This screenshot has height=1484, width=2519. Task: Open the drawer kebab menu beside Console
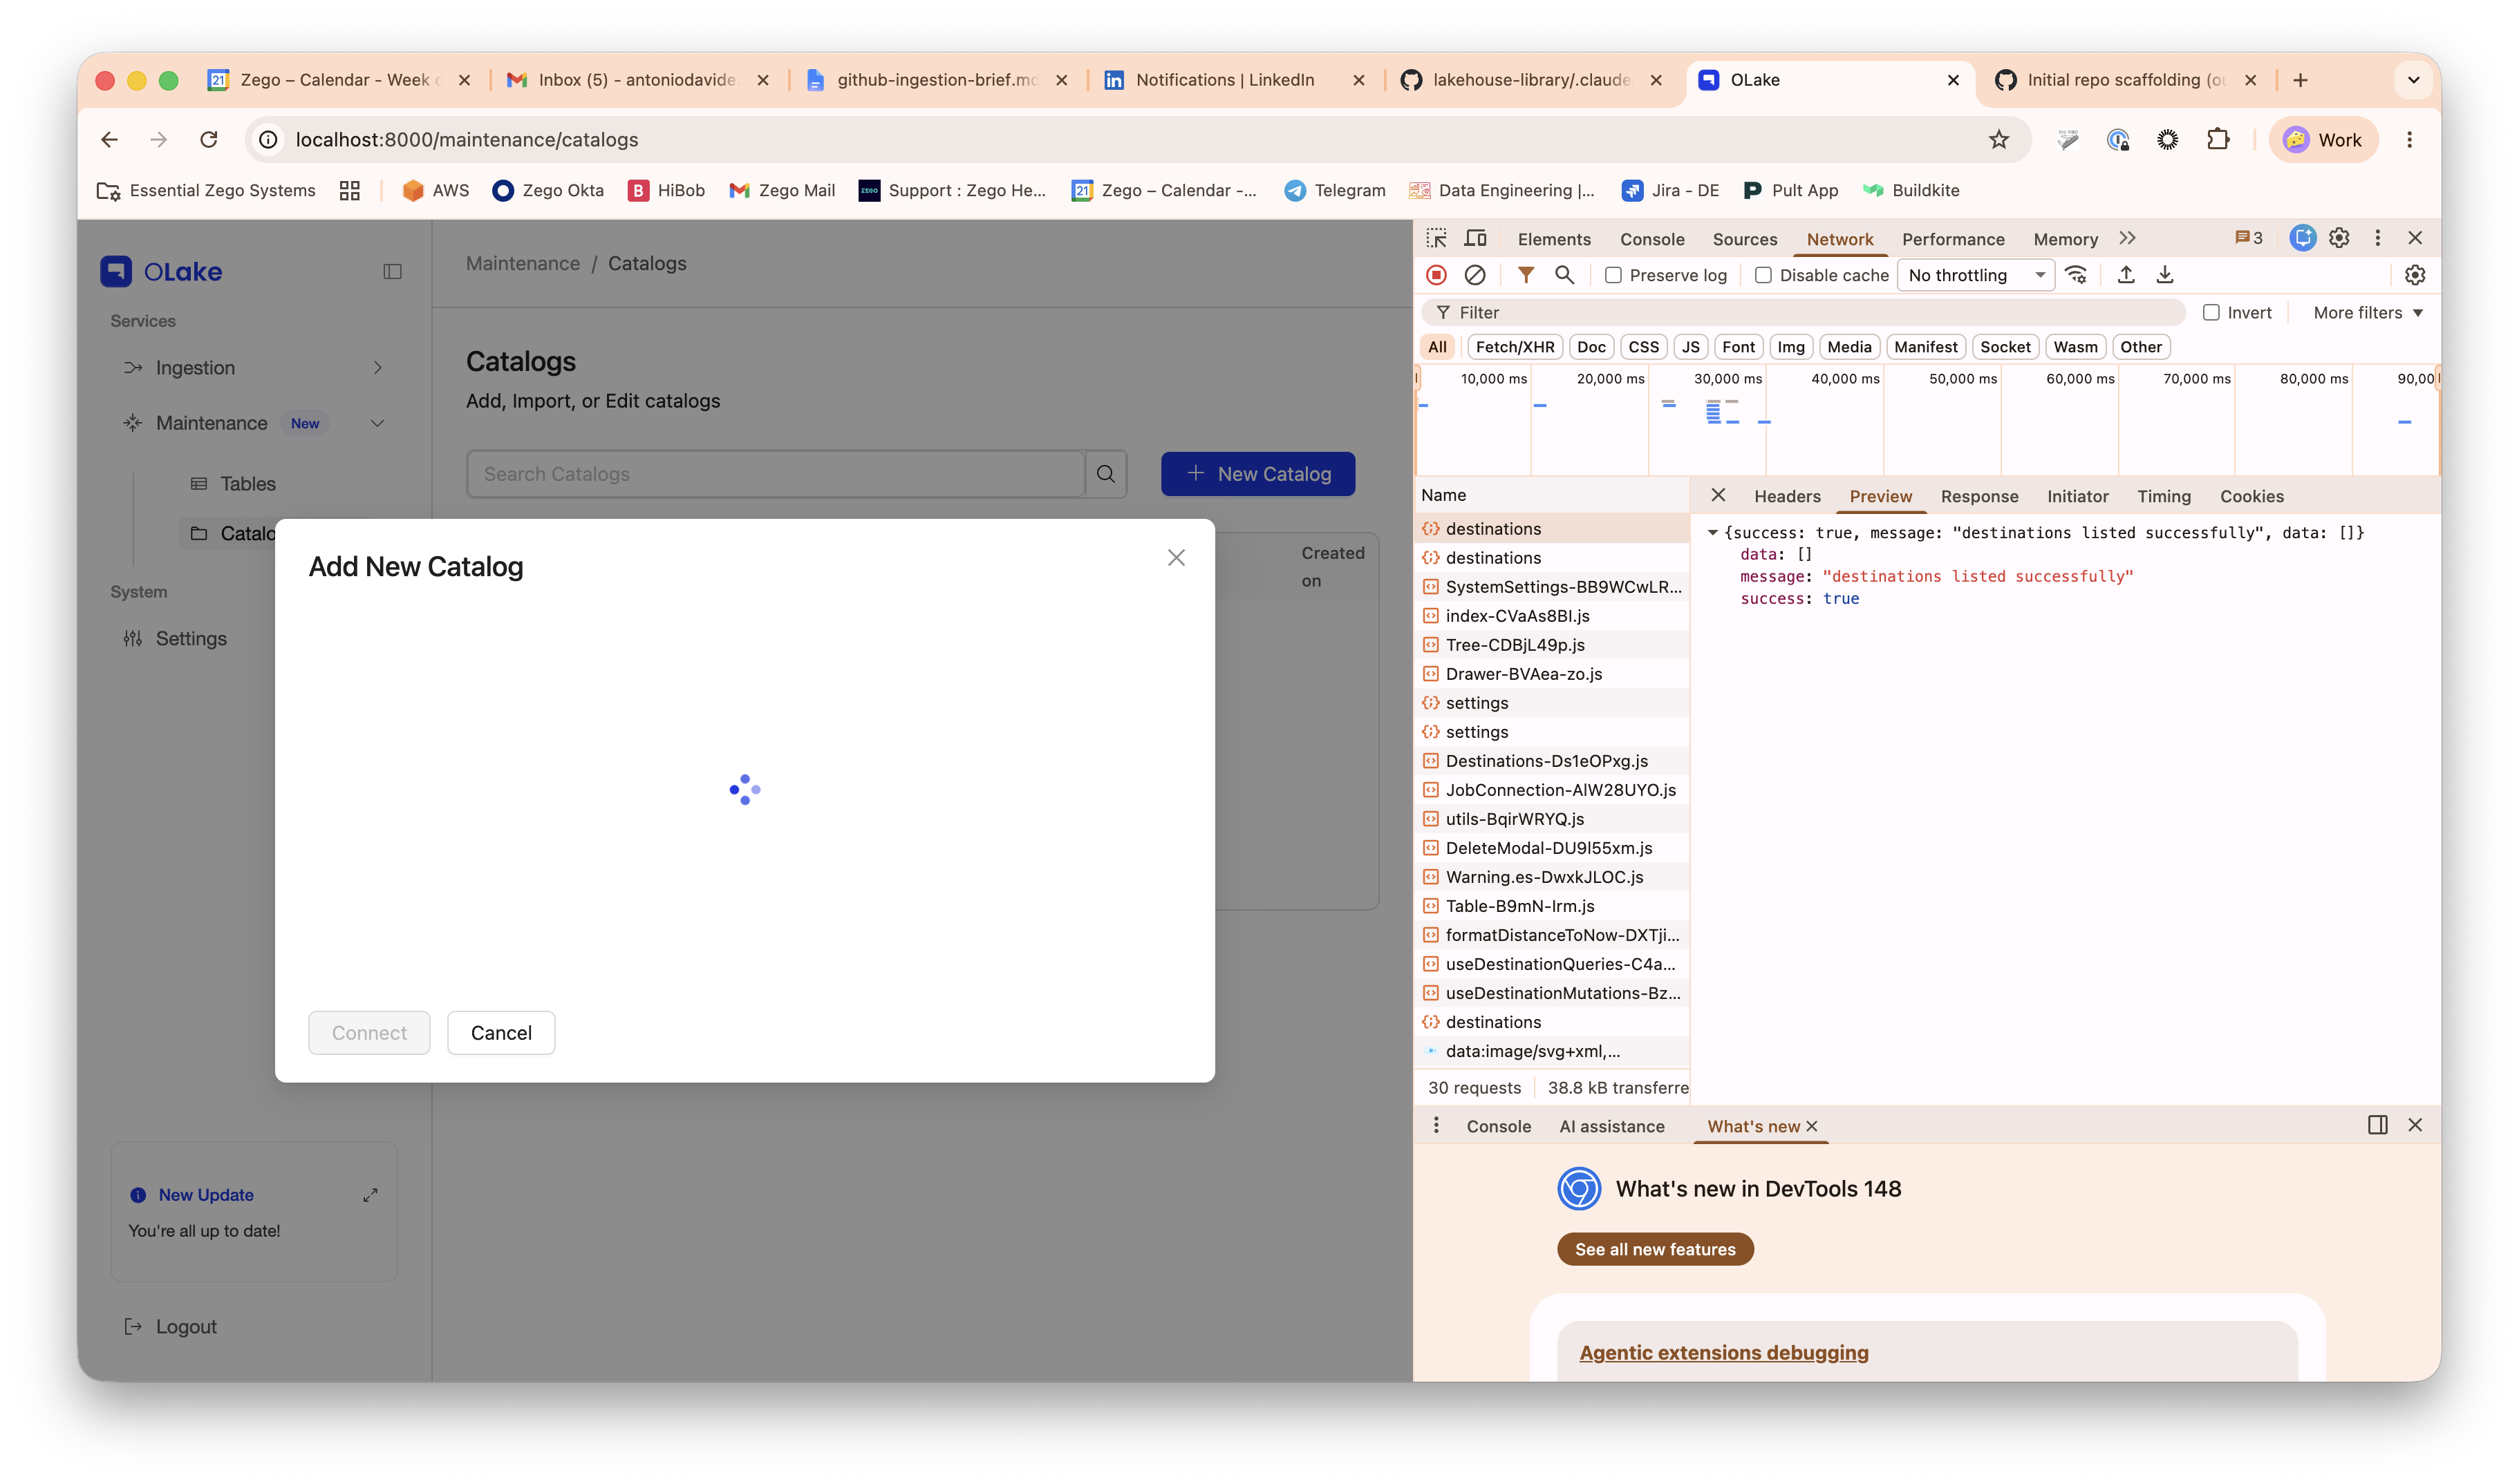click(x=1436, y=1125)
